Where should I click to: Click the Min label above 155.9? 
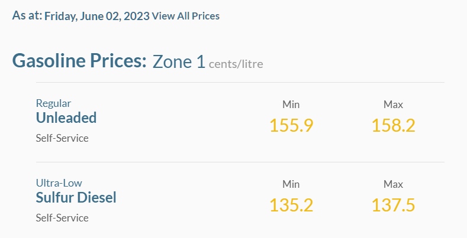[x=291, y=105]
